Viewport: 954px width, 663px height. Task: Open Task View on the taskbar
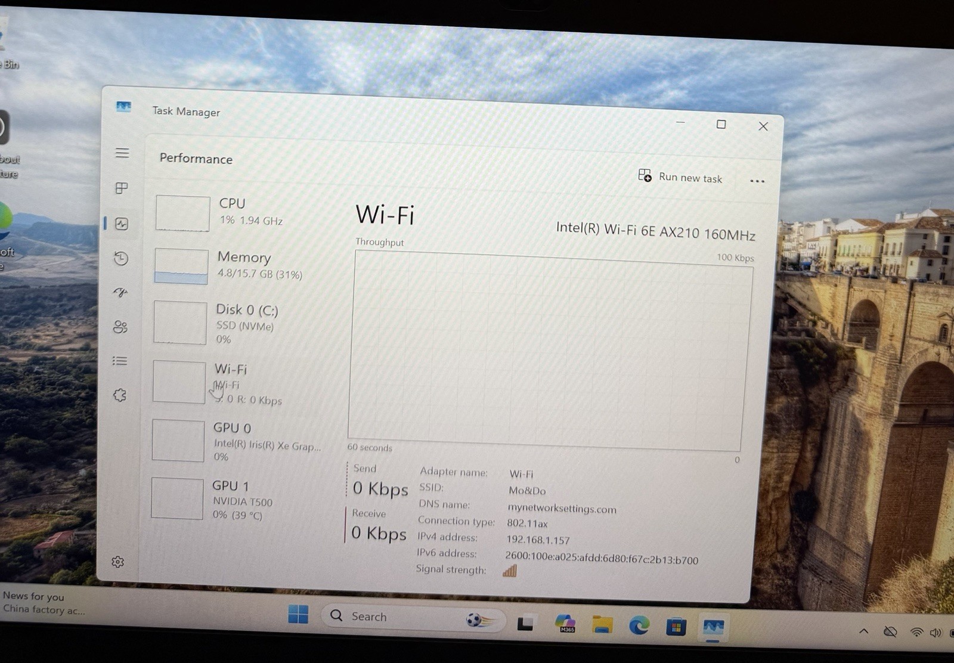(x=525, y=624)
